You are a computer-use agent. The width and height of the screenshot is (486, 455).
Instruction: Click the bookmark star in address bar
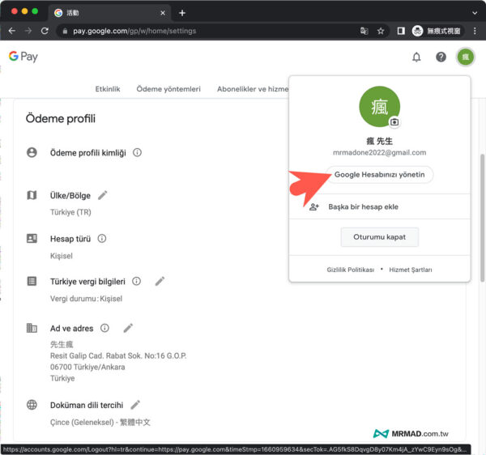(x=380, y=31)
